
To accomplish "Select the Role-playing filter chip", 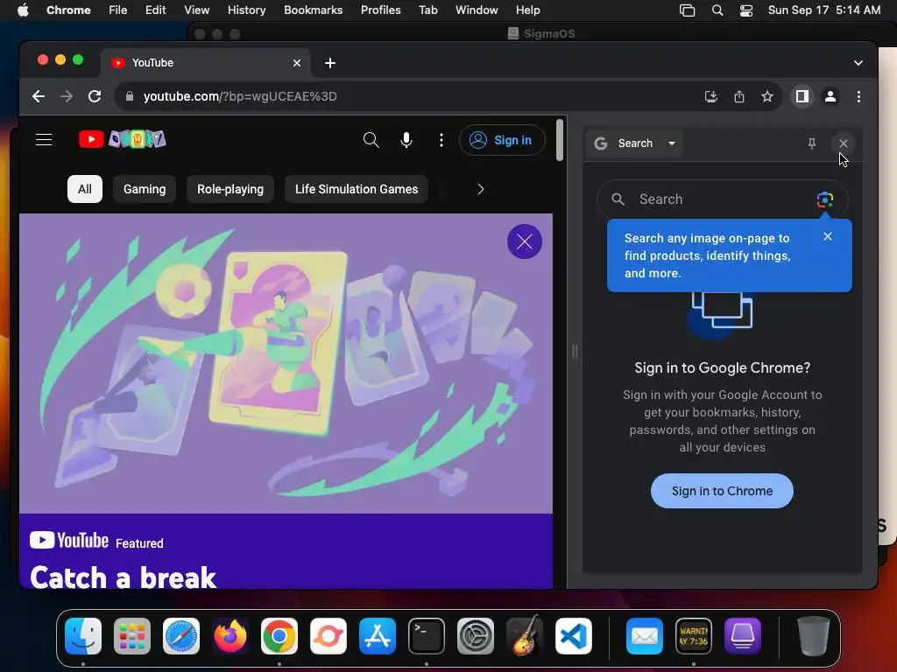I will click(x=230, y=189).
